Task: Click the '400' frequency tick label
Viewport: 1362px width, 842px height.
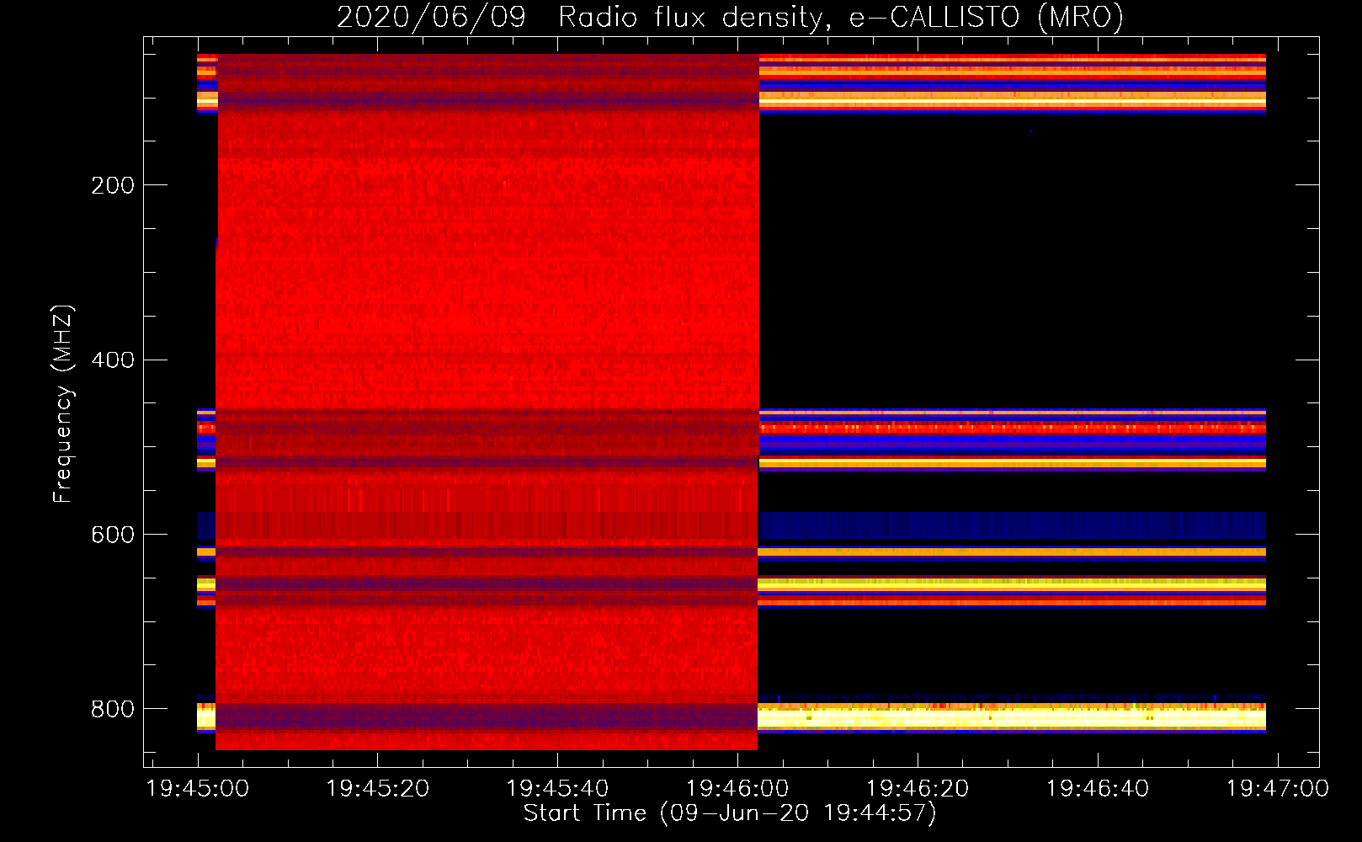Action: click(113, 360)
